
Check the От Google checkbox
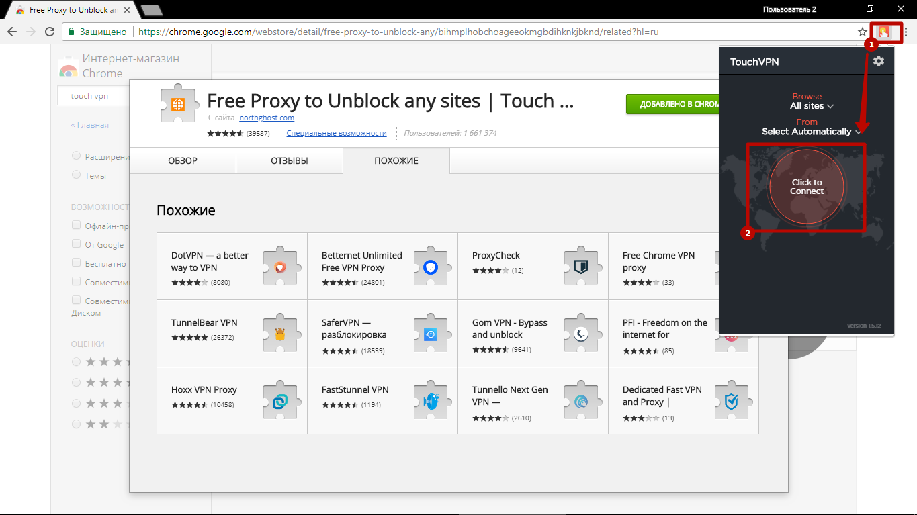click(76, 244)
